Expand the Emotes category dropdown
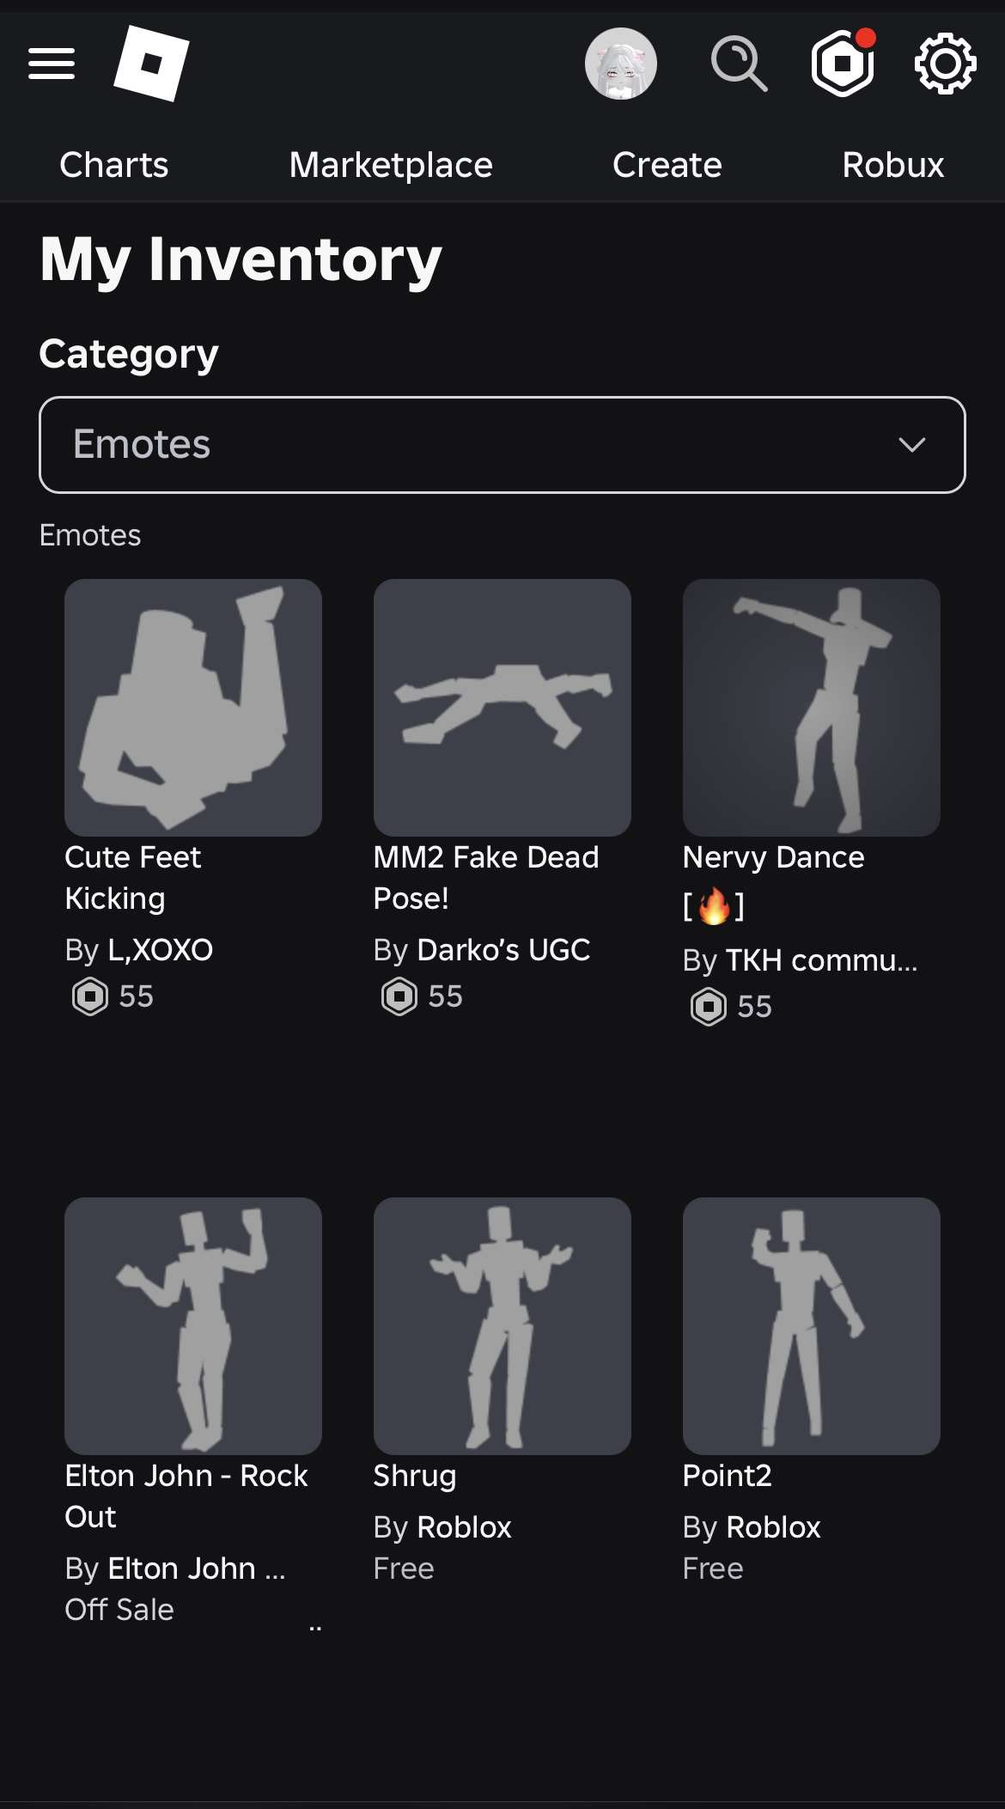The image size is (1005, 1809). 502,445
